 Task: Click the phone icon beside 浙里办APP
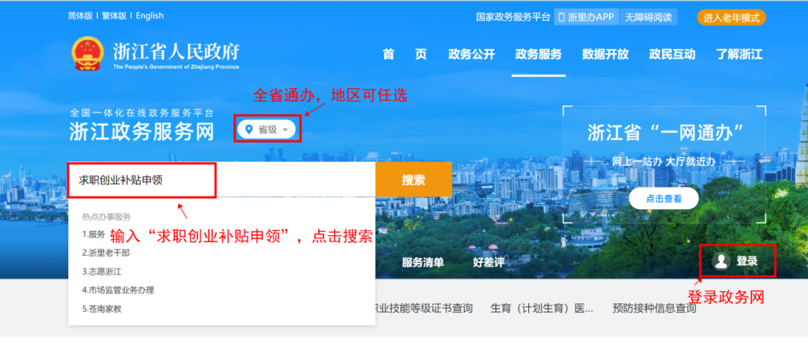pyautogui.click(x=562, y=17)
